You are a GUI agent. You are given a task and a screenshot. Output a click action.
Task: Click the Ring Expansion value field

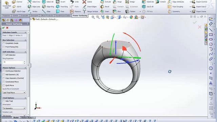13,62
